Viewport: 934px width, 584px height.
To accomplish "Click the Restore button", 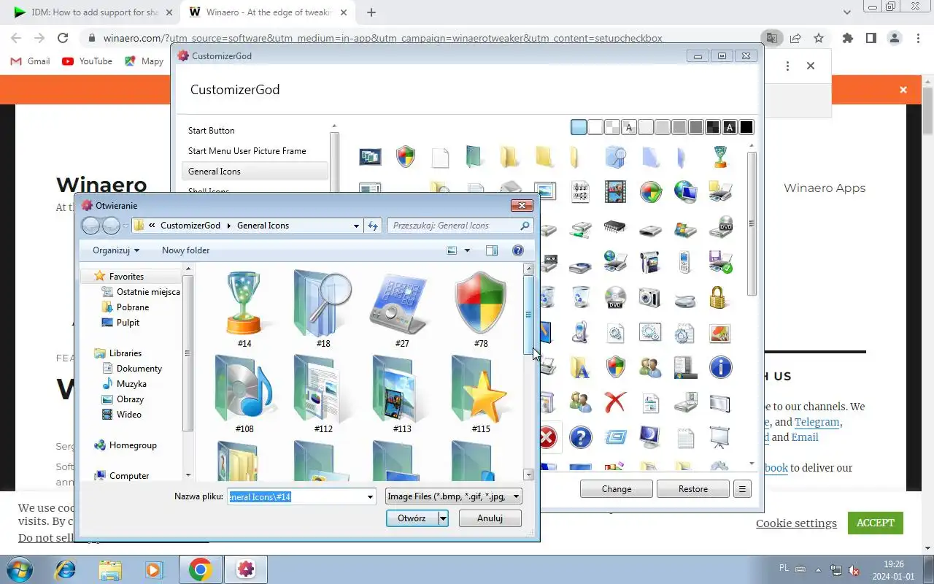I will pos(693,489).
